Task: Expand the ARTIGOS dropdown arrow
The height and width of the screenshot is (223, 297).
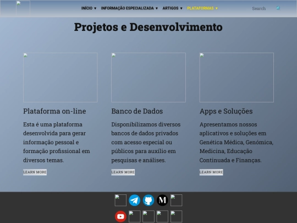Action: (182, 8)
